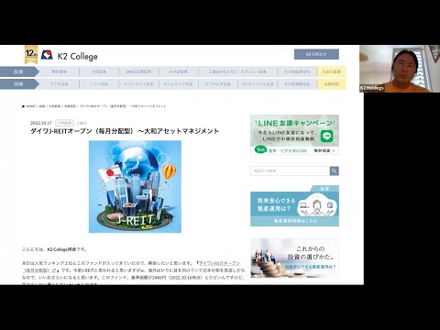
Task: Focus the site search input field
Action: (291, 170)
